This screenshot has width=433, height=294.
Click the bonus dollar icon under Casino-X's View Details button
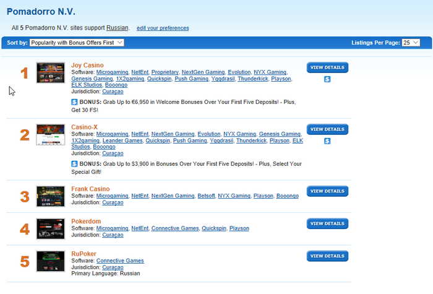coord(327,141)
